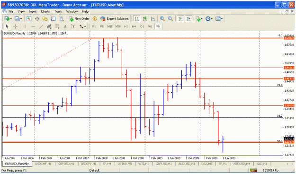296x174 pixels.
Task: Expand the Profiles dropdown arrow
Action: point(21,18)
